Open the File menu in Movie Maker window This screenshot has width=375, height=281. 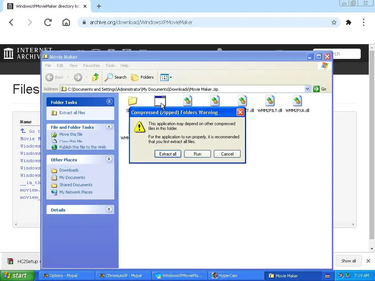pyautogui.click(x=48, y=65)
